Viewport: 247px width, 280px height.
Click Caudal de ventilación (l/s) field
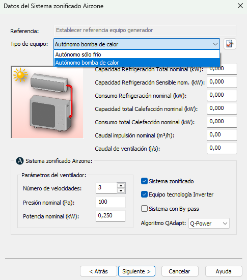(x=222, y=148)
